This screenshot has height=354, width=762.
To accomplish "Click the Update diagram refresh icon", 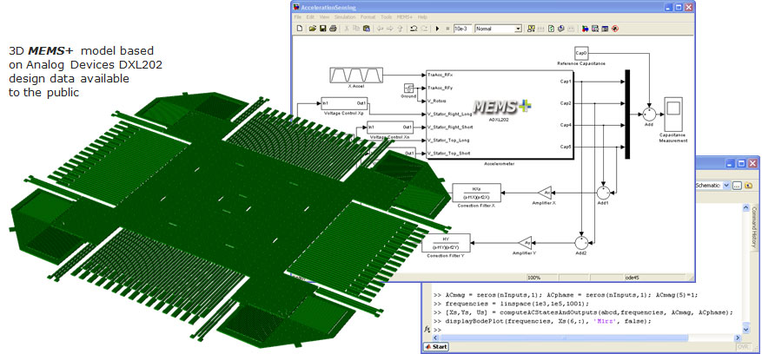I will click(x=551, y=29).
